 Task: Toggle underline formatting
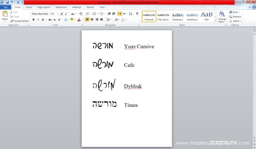click(43, 20)
